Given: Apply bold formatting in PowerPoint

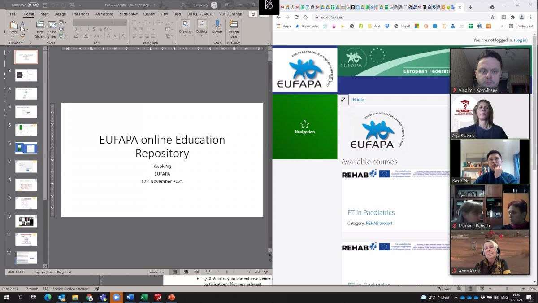Looking at the screenshot, I should point(76,29).
